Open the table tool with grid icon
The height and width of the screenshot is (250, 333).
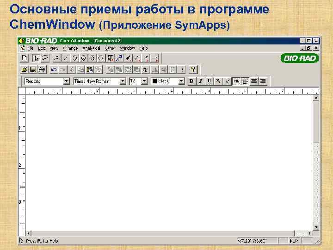(x=110, y=58)
